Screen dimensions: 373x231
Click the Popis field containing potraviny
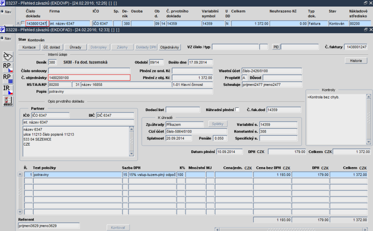pyautogui.click(x=131, y=91)
